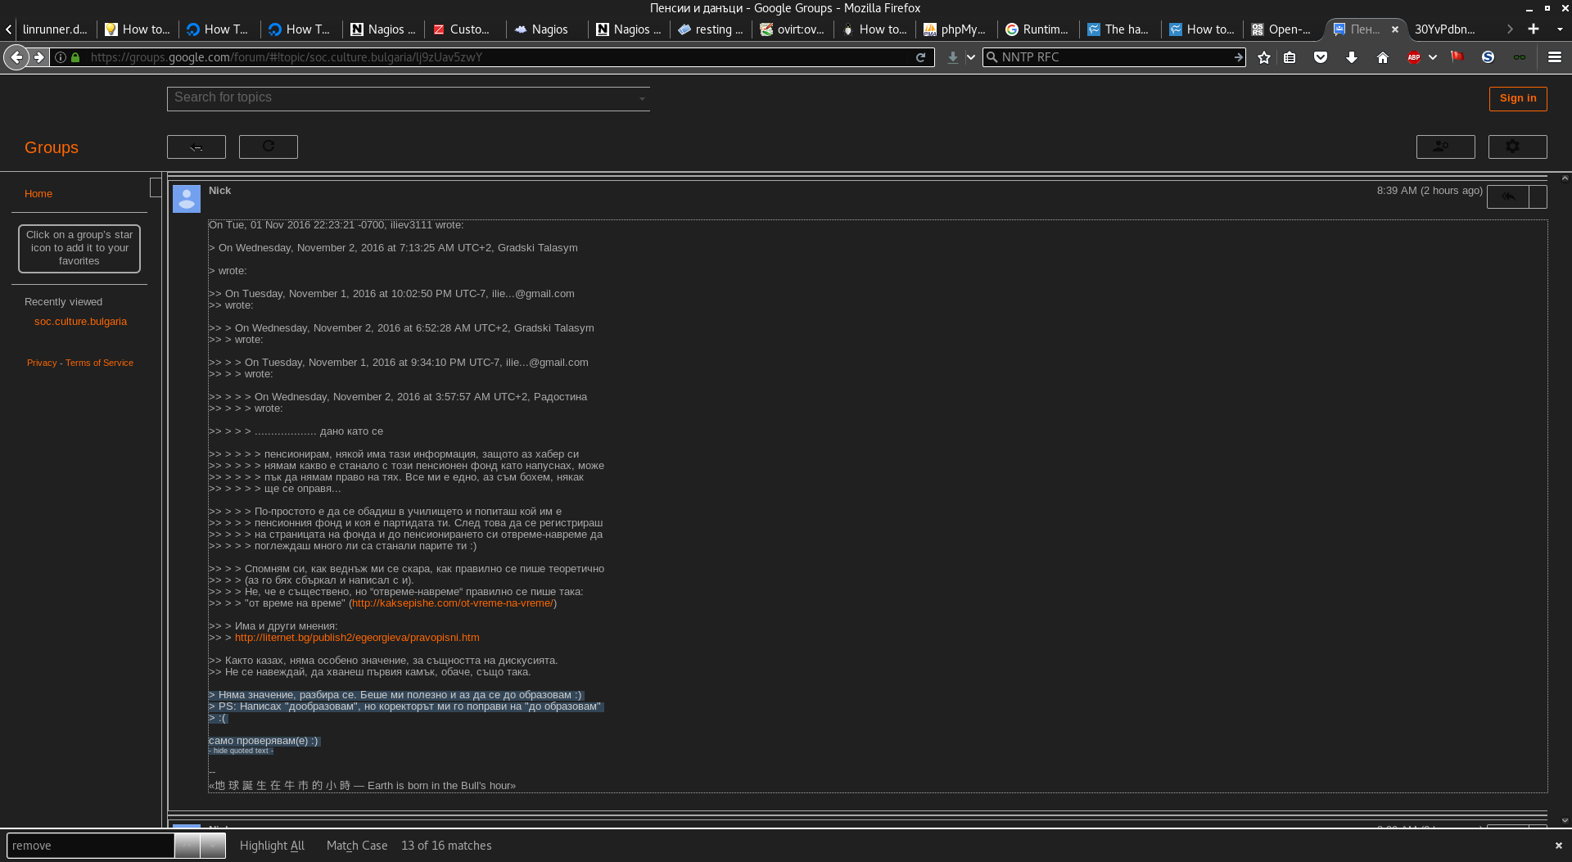Viewport: 1572px width, 862px height.
Task: Open the Groups heading link
Action: (52, 147)
